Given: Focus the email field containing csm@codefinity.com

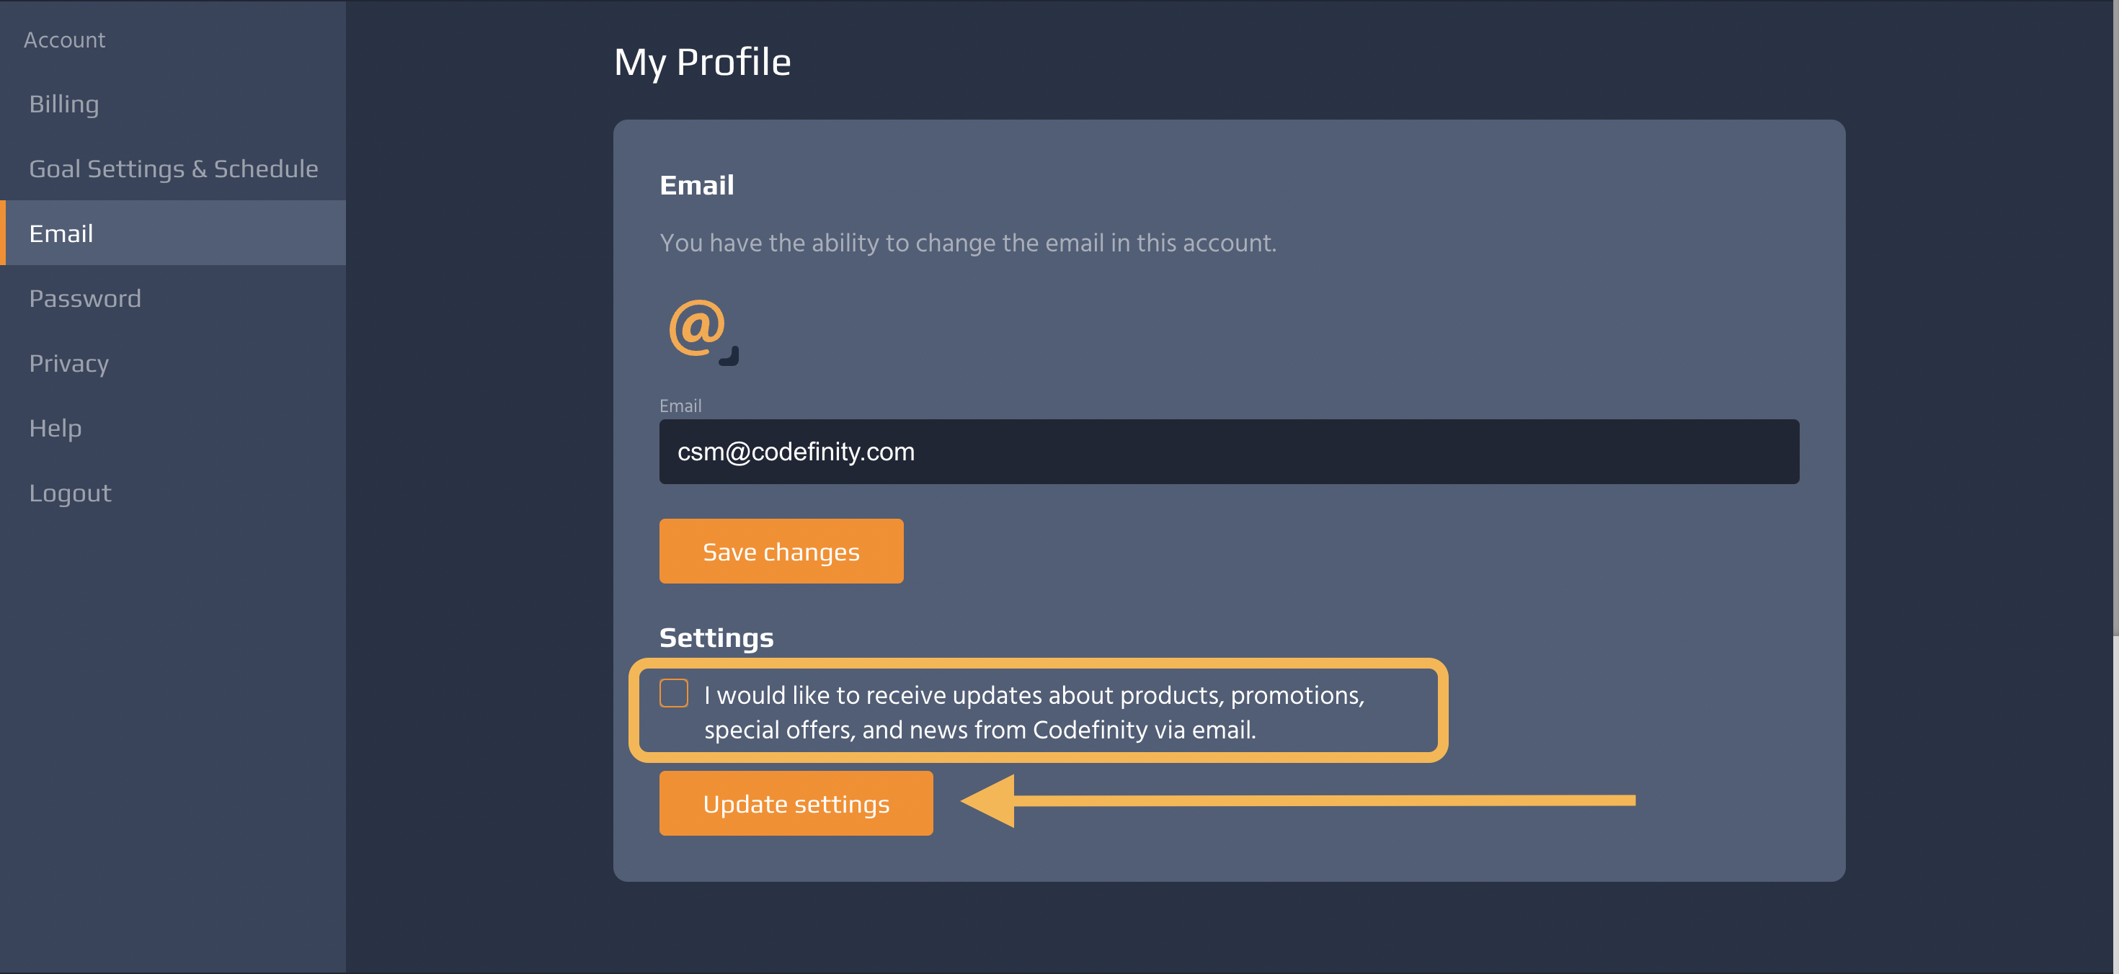Looking at the screenshot, I should (1229, 452).
